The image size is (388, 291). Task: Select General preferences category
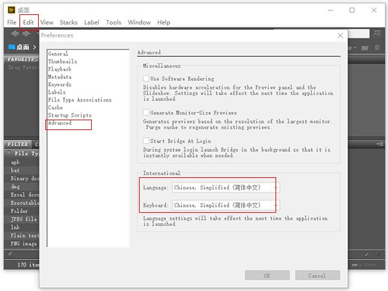pos(58,54)
